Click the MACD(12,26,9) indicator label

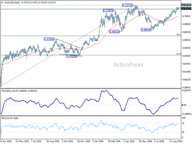(x=10, y=91)
